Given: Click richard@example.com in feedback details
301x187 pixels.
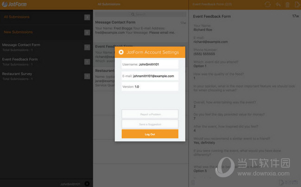Looking at the screenshot, I should (211, 42).
